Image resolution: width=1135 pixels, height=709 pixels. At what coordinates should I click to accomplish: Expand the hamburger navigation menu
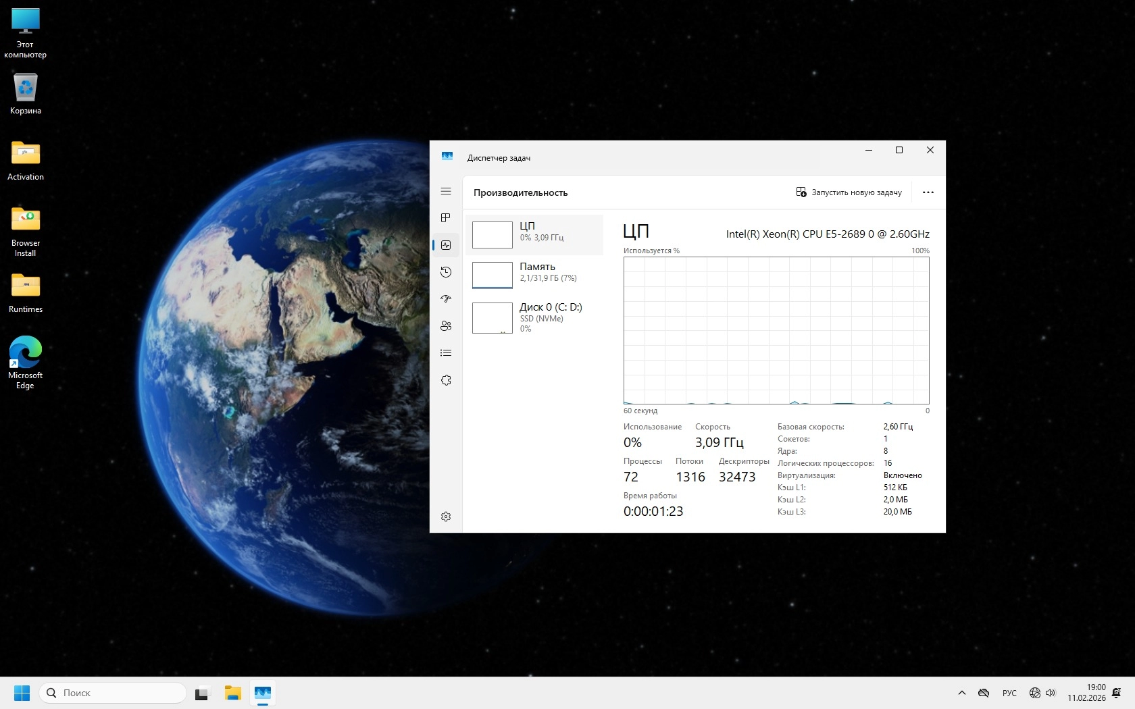pos(446,192)
